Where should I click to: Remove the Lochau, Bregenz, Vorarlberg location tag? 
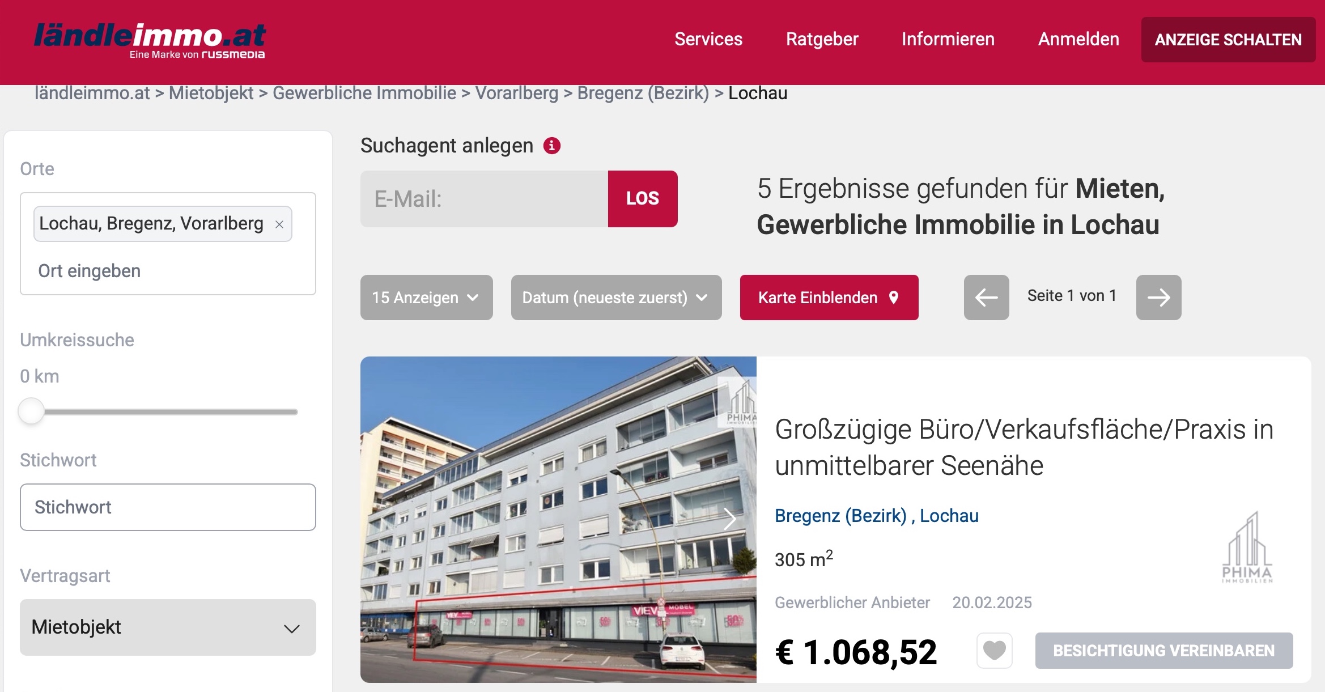pos(279,224)
